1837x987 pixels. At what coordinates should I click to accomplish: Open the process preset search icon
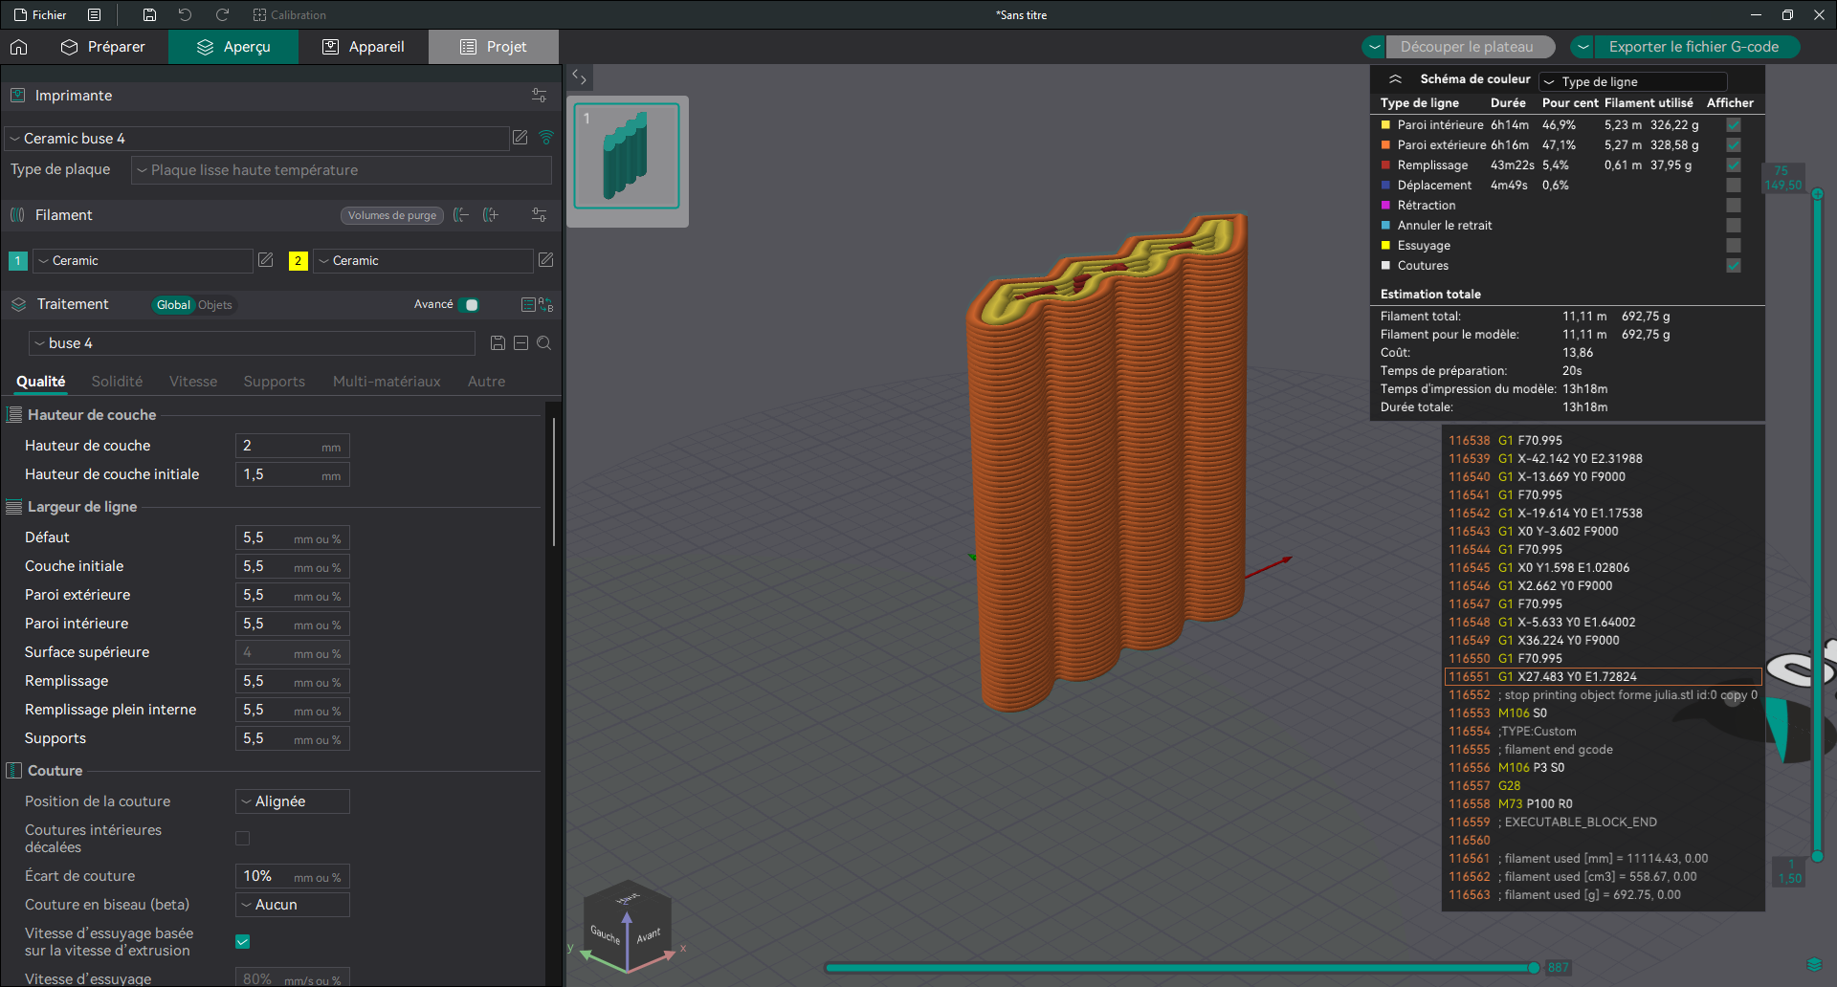(543, 343)
